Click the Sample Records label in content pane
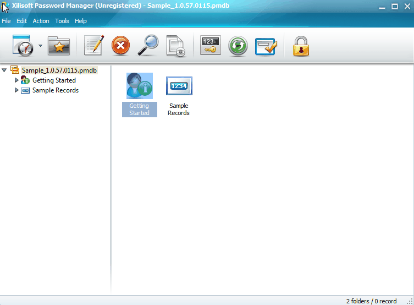The image size is (414, 305). click(179, 110)
